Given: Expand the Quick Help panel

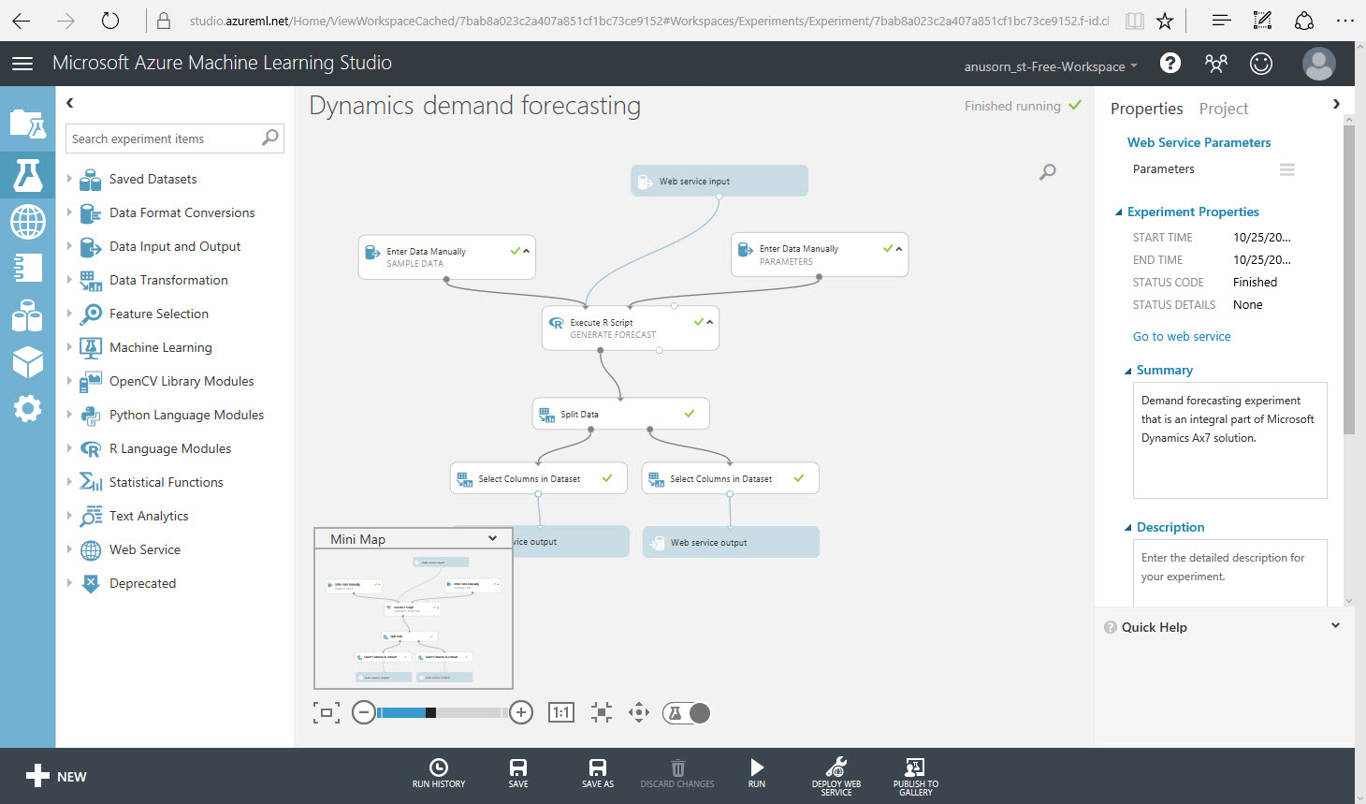Looking at the screenshot, I should (1335, 626).
